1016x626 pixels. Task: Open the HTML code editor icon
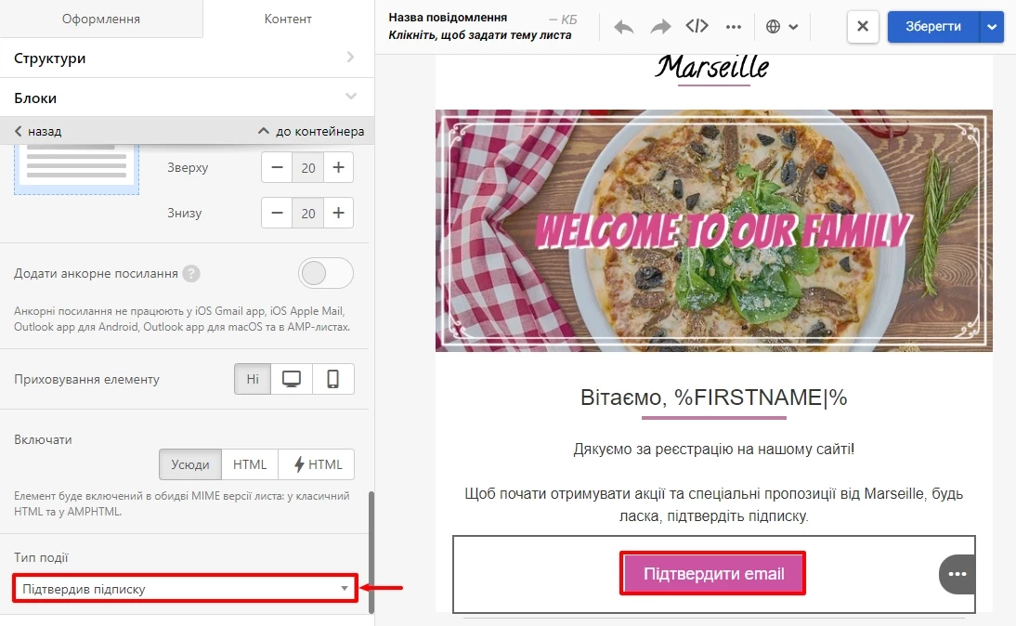(697, 26)
